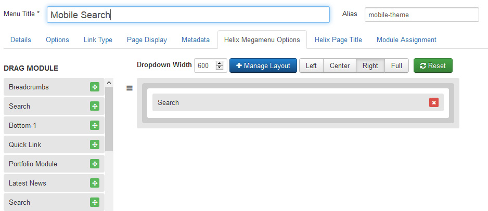Image resolution: width=488 pixels, height=211 pixels.
Task: Remove the Search module with red X
Action: (x=434, y=103)
